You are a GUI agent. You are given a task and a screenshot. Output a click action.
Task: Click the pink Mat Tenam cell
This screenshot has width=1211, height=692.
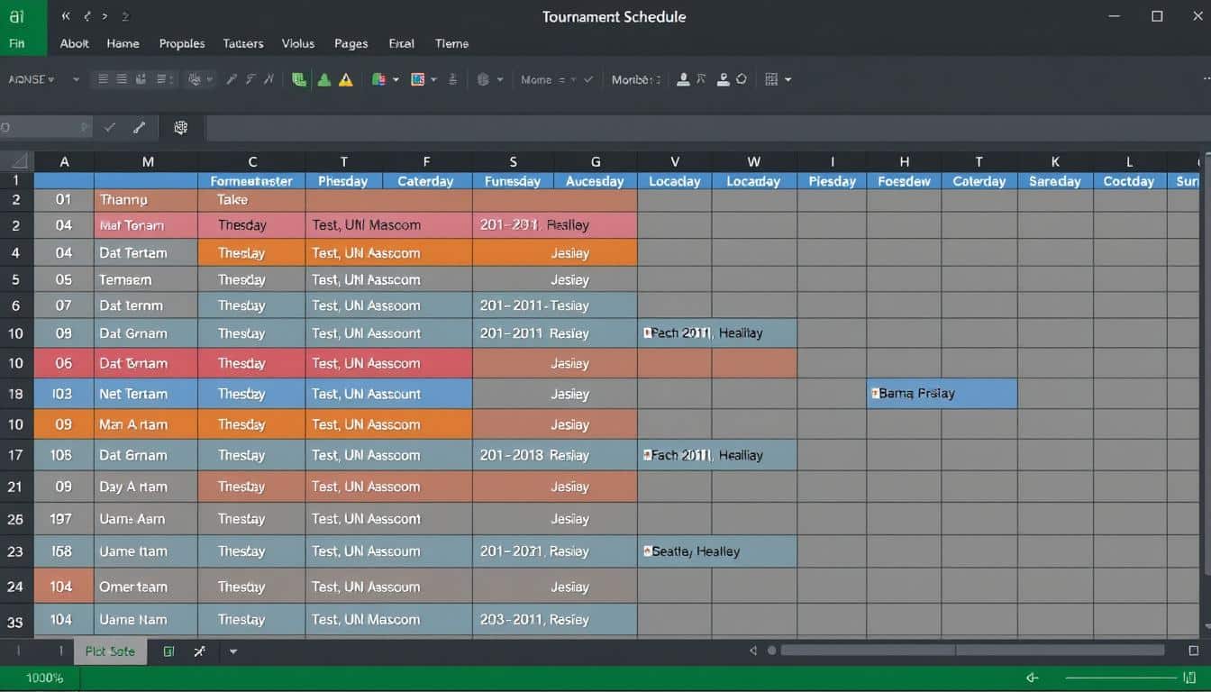tap(146, 225)
